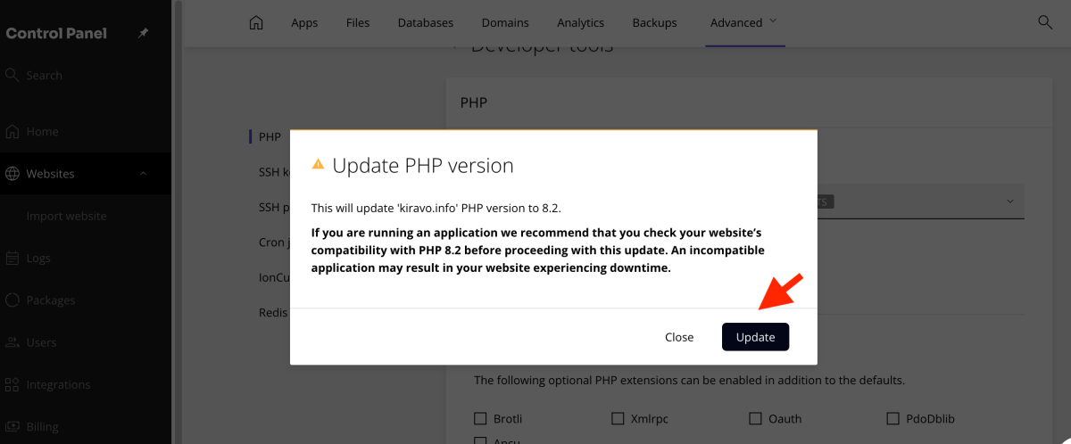
Task: Open the PHP version dropdown arrow
Action: 1010,201
